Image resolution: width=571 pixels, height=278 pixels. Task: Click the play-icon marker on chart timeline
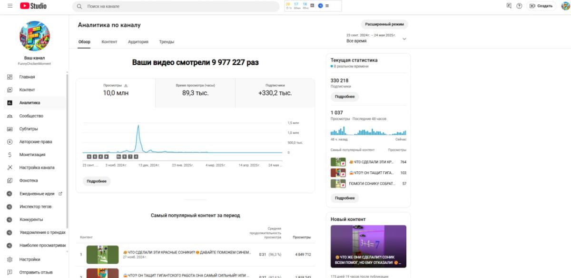click(107, 156)
